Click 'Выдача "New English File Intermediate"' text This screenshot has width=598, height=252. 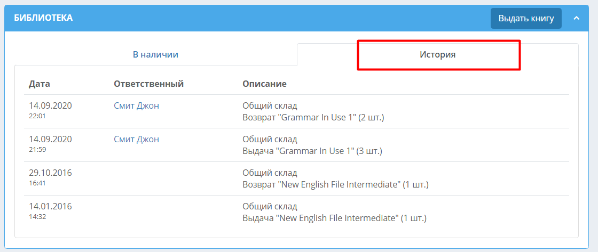[320, 218]
